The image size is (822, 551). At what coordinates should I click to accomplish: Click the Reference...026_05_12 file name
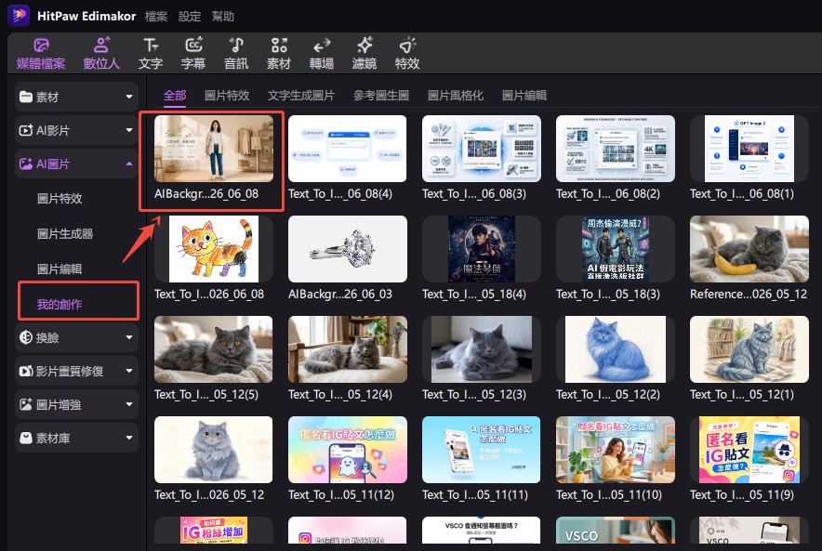click(x=749, y=294)
